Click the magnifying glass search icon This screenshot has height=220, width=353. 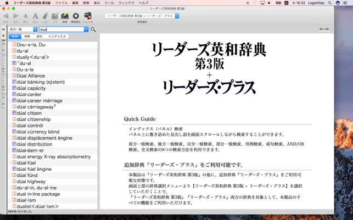click(93, 30)
